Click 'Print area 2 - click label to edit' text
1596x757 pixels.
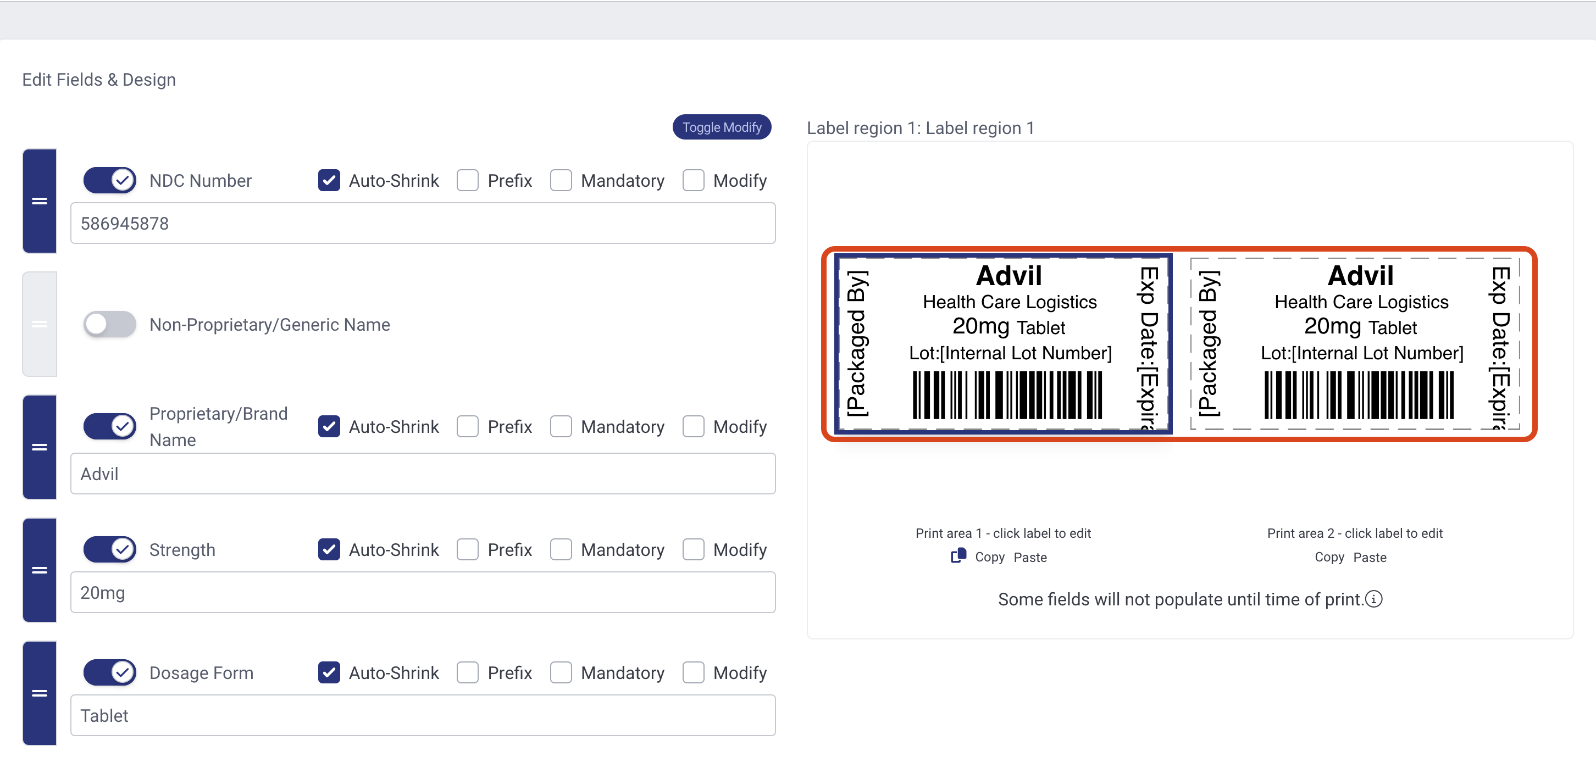pos(1355,533)
